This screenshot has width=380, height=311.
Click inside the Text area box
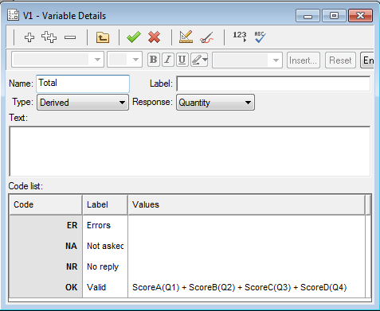click(190, 151)
